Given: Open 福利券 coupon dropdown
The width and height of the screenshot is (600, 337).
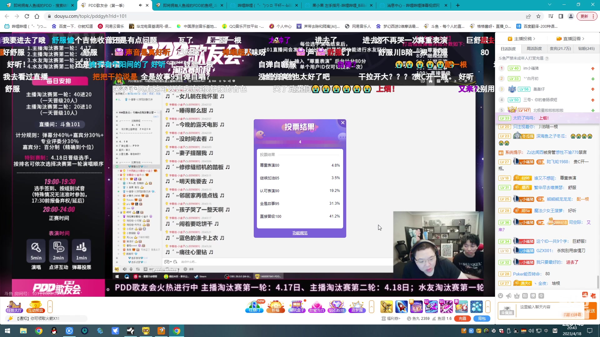Looking at the screenshot, I should point(391,319).
